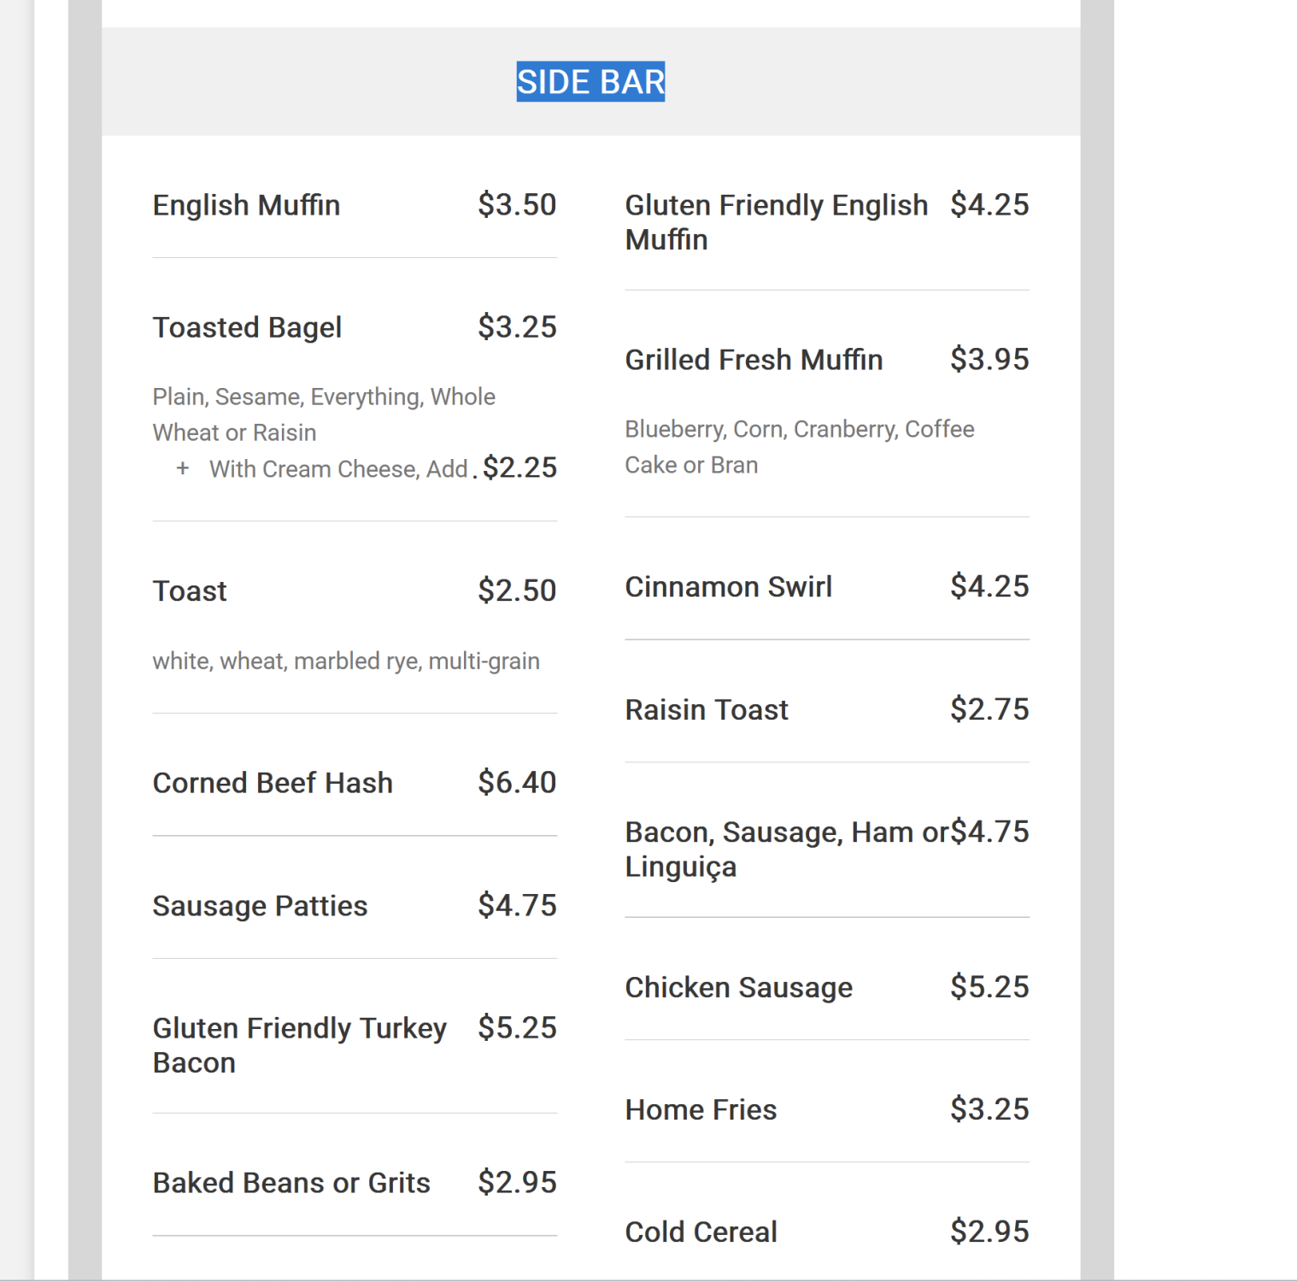Click the Chicken Sausage item name

pyautogui.click(x=738, y=987)
